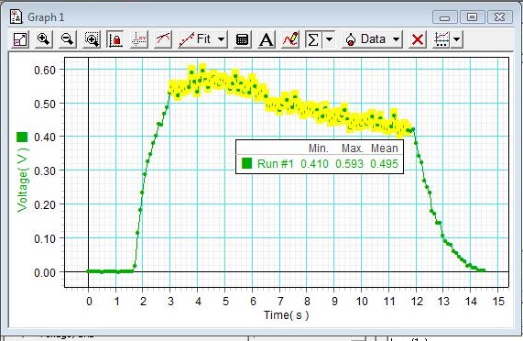Expand the Fit dropdown arrow
Viewport: 523px width, 341px height.
pyautogui.click(x=221, y=39)
